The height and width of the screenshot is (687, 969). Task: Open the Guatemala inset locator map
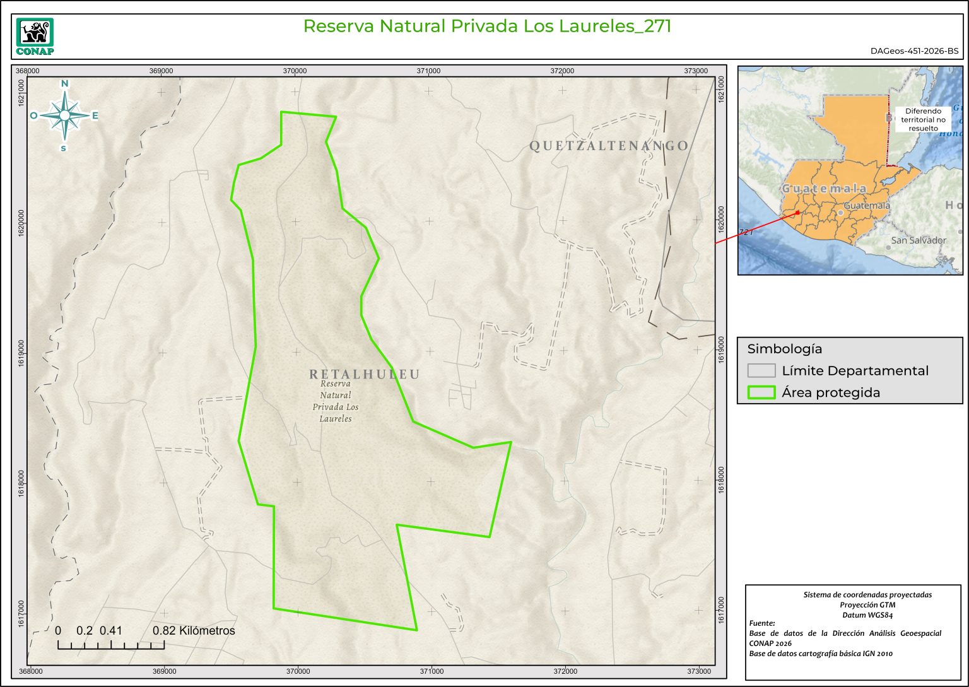point(850,170)
